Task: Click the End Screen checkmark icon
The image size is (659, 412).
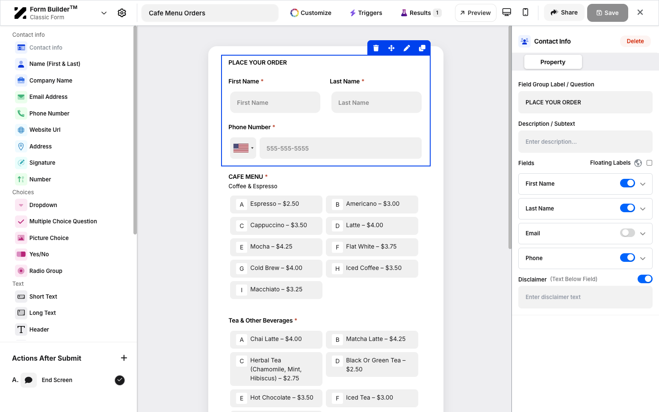Action: 120,380
